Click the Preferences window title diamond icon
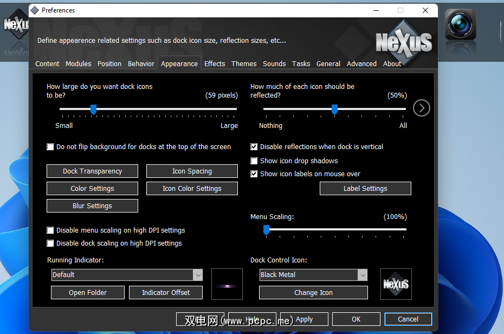The image size is (504, 334). [x=35, y=10]
